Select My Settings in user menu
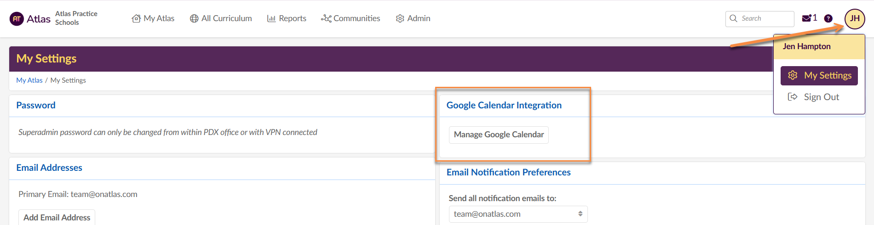The height and width of the screenshot is (225, 874). point(819,76)
